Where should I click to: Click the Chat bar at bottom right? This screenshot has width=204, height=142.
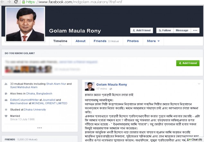pyautogui.click(x=194, y=140)
